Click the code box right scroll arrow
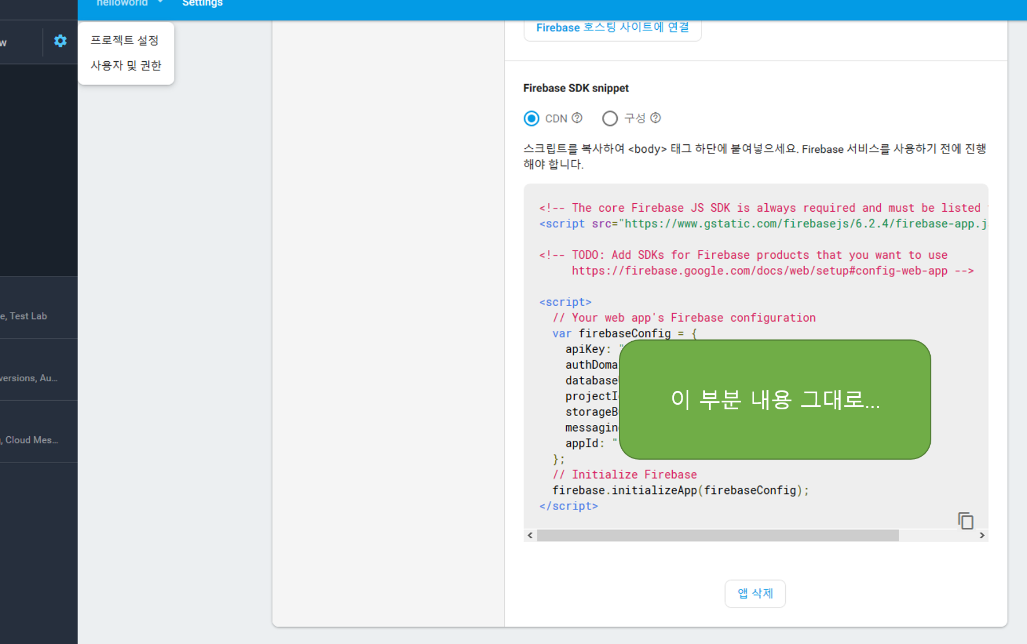 [982, 535]
